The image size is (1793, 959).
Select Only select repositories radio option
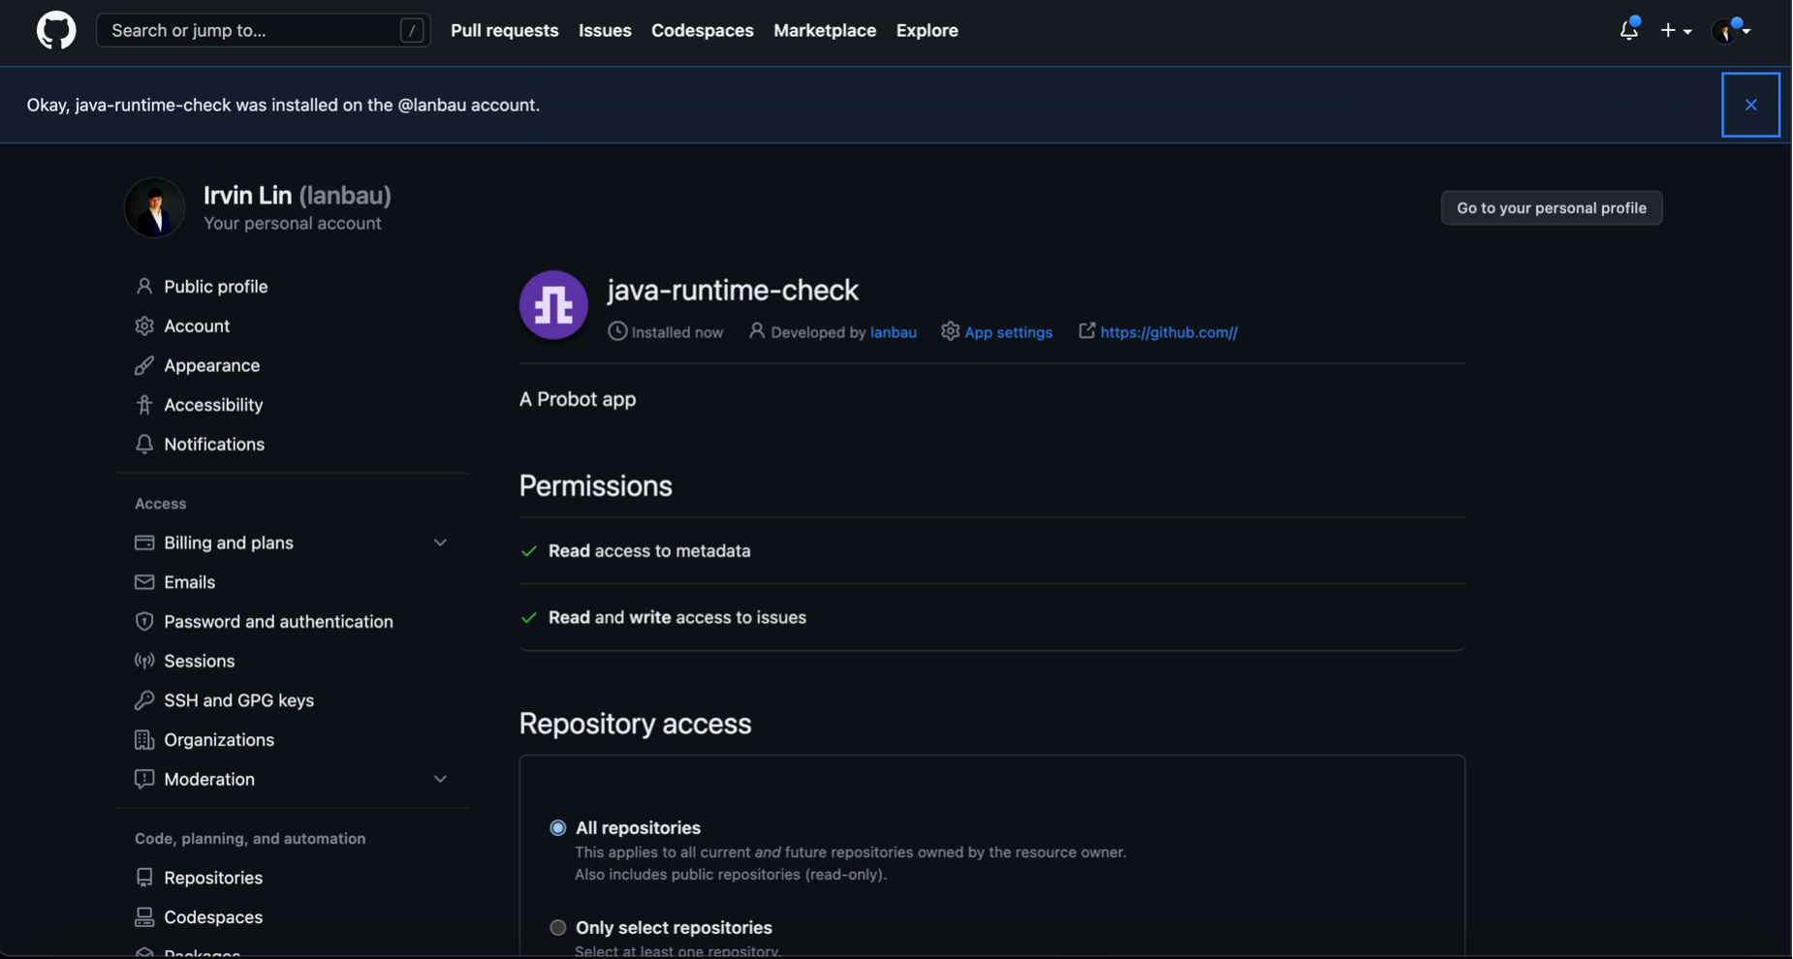[x=557, y=927]
